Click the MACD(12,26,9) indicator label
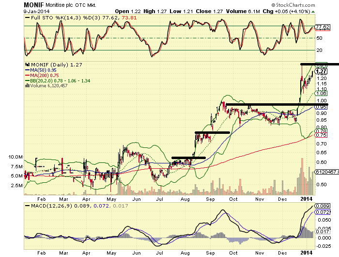Screen dimensions: 339x257 point(51,206)
